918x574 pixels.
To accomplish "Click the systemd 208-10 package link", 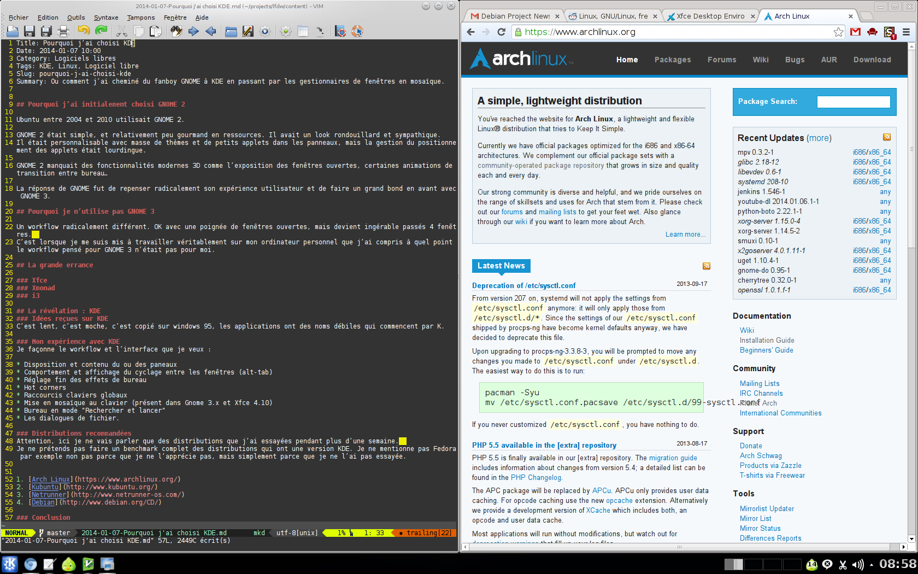I will (x=763, y=182).
